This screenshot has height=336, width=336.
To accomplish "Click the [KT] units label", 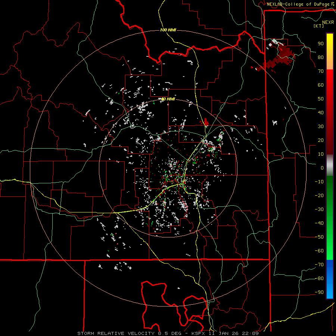I will click(319, 26).
